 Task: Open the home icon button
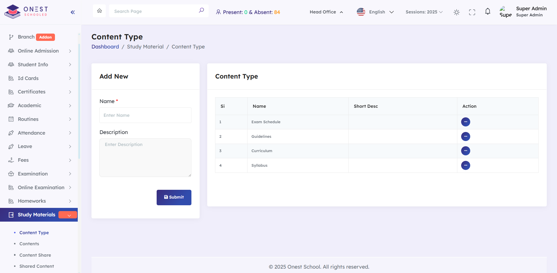click(99, 11)
